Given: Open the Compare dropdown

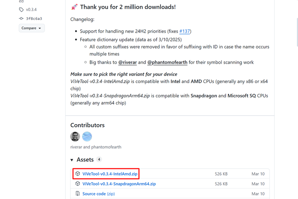Looking at the screenshot, I should click(32, 28).
